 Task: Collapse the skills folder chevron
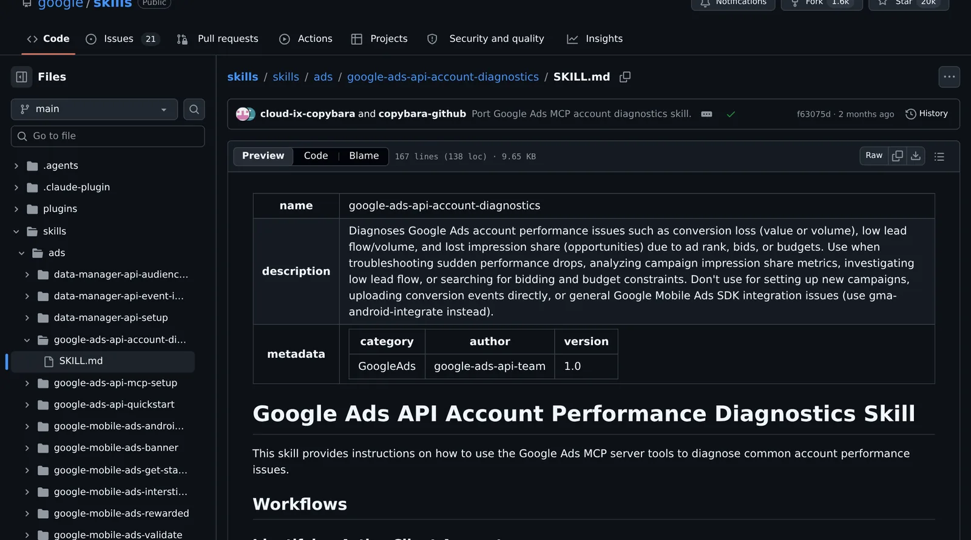(x=16, y=231)
